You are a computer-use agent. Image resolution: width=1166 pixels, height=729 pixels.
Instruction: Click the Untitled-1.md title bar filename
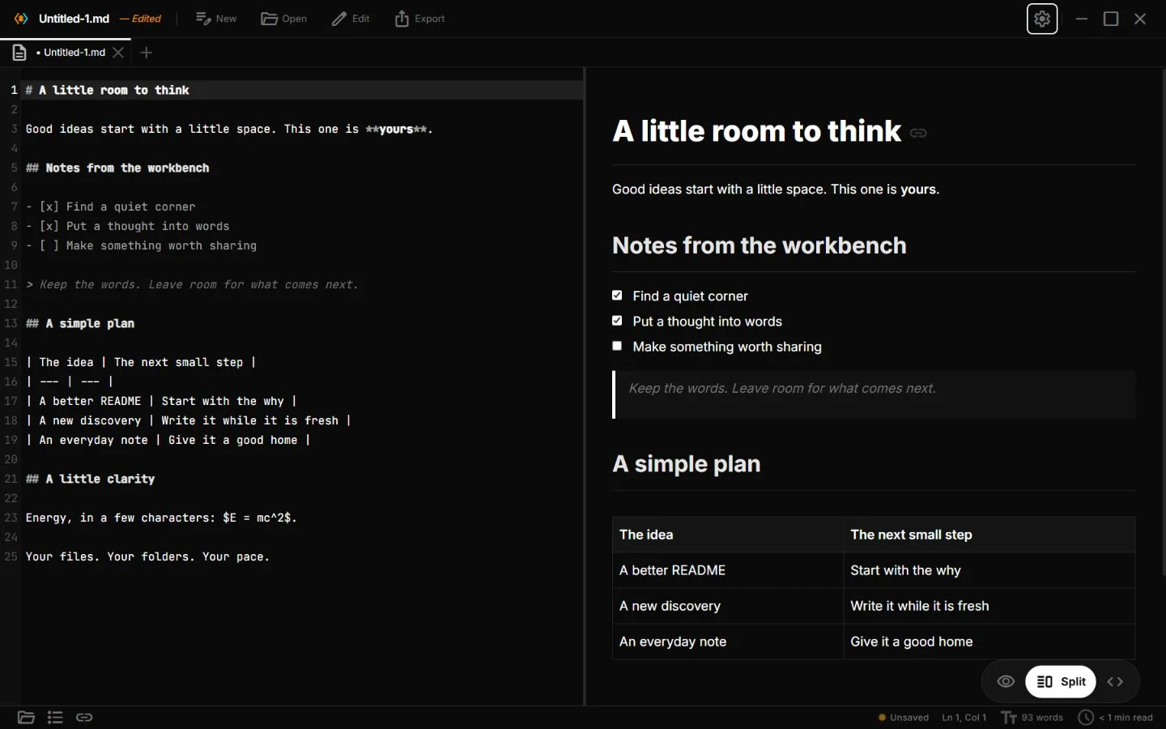(74, 19)
